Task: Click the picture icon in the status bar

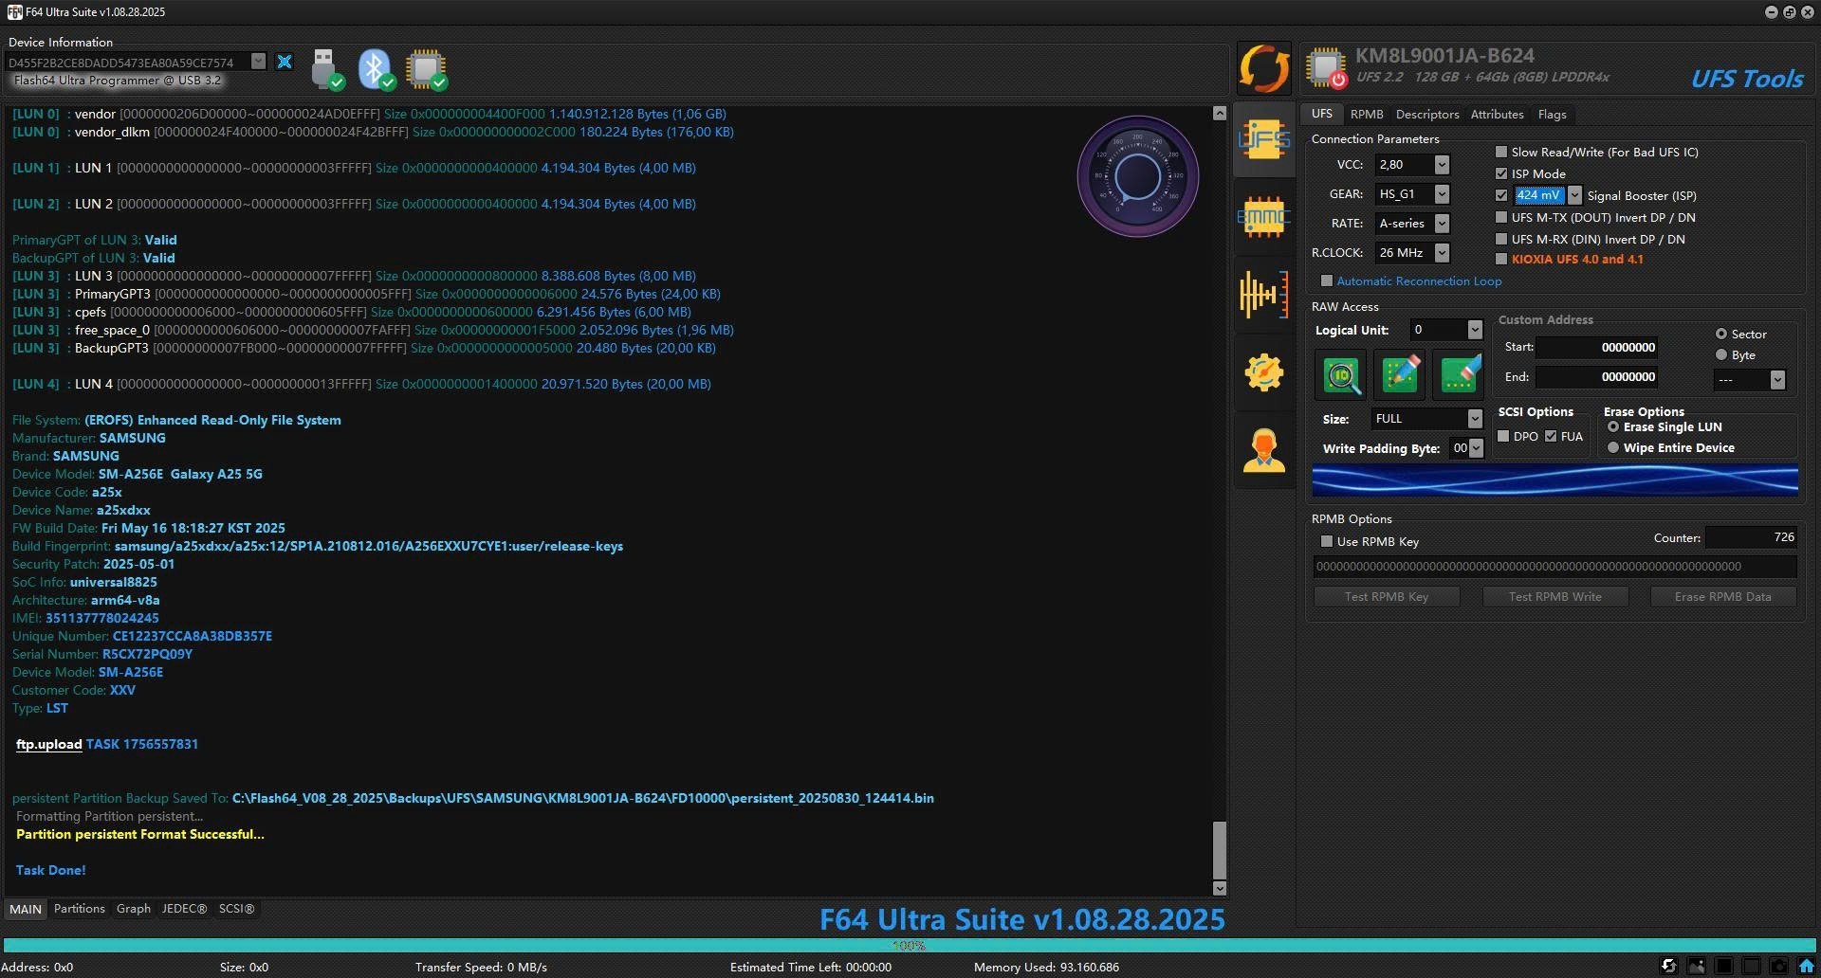Action: [x=1697, y=966]
